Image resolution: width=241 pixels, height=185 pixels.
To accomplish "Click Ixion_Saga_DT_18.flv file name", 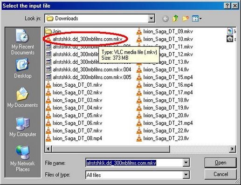I will 166,100.
